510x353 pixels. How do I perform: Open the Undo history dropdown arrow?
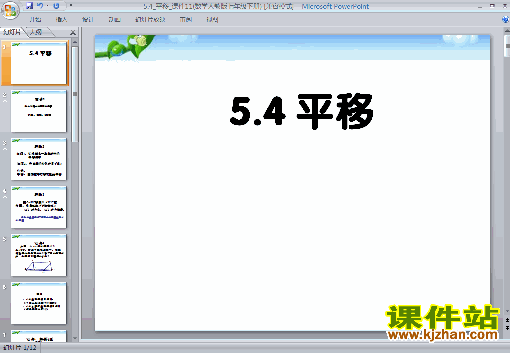click(x=47, y=6)
